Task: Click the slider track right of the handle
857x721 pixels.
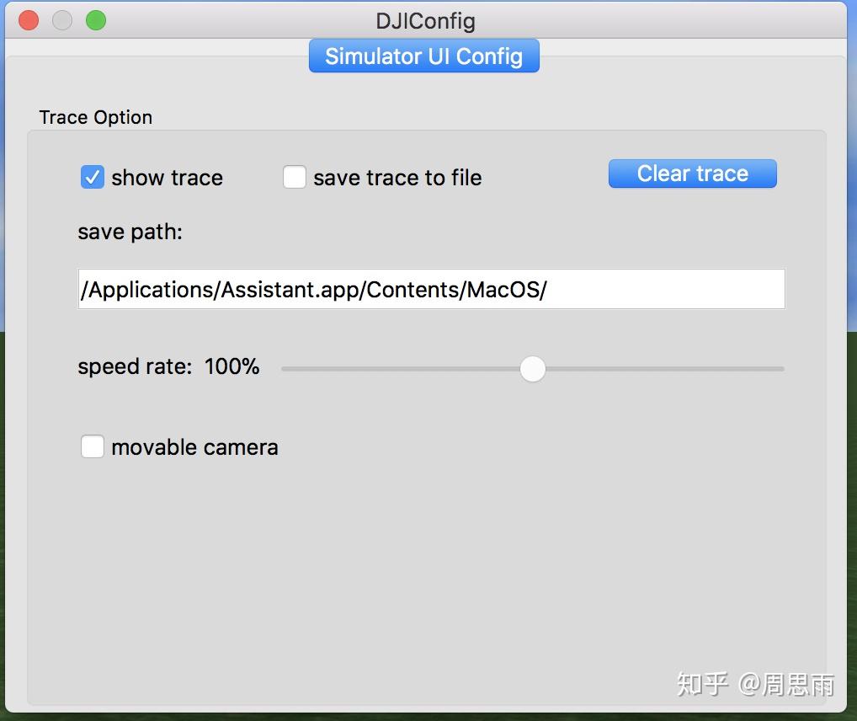Action: 665,368
